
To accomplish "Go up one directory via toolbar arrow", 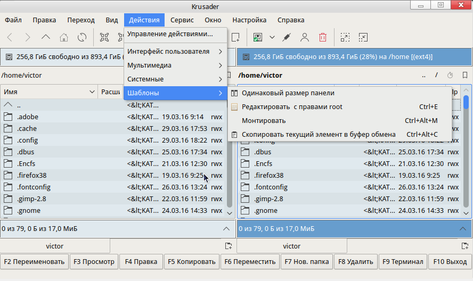I will pos(46,37).
